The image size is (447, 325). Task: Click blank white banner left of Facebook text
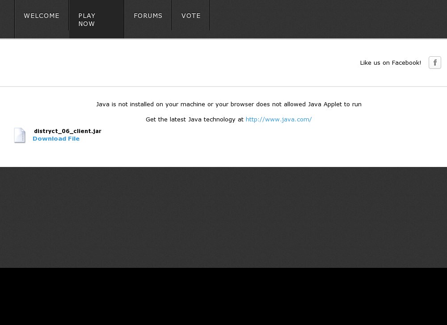(179, 62)
